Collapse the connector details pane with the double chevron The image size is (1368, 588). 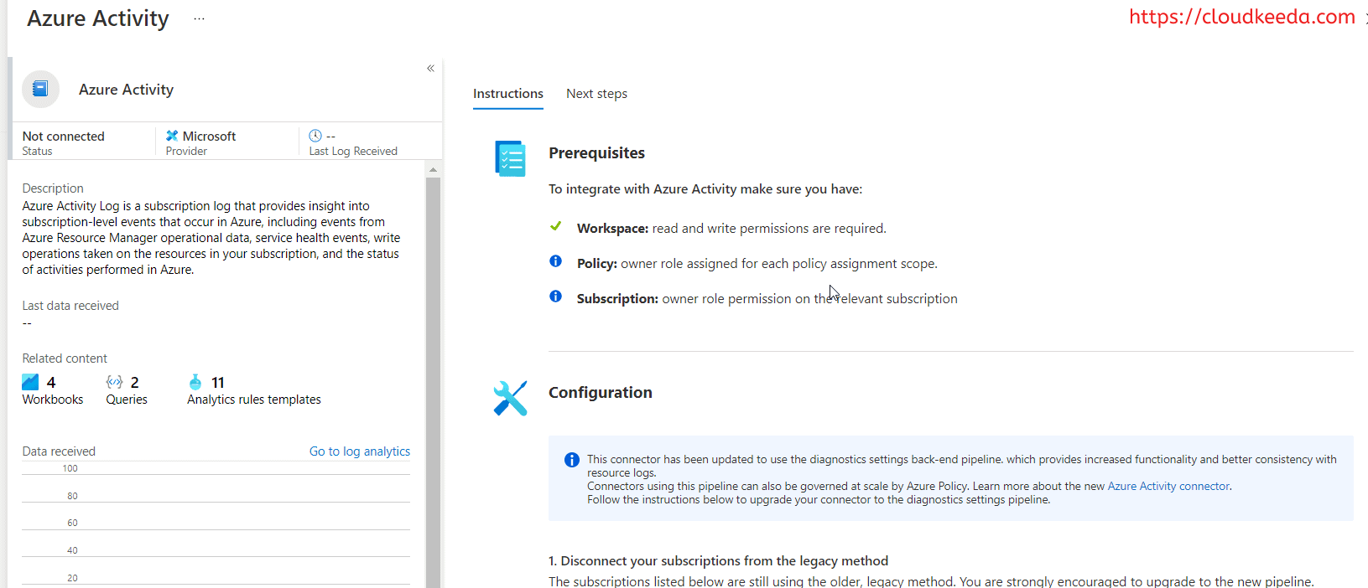pyautogui.click(x=430, y=69)
